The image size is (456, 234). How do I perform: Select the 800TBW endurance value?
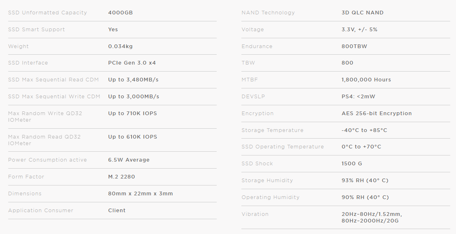click(354, 46)
